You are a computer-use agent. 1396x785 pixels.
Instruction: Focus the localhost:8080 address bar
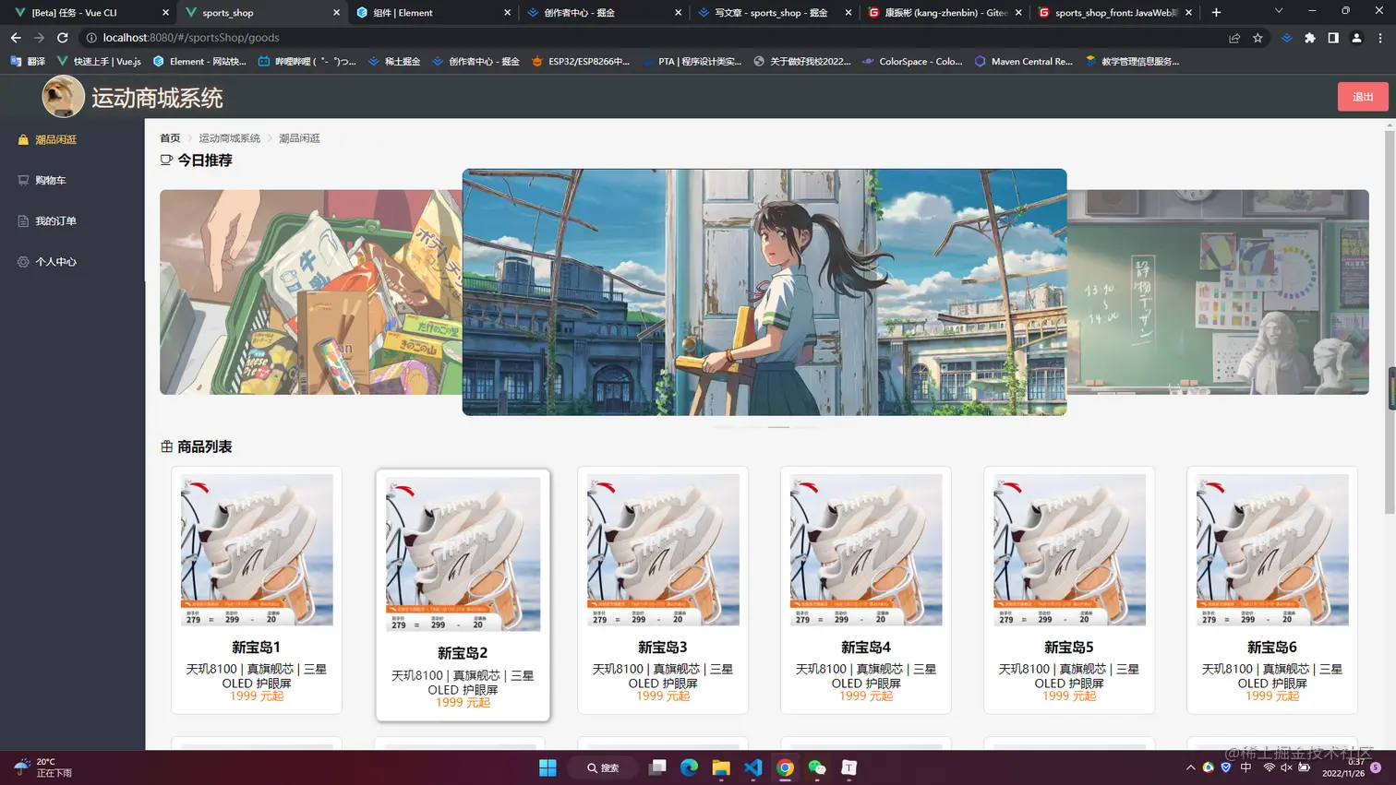(x=646, y=38)
